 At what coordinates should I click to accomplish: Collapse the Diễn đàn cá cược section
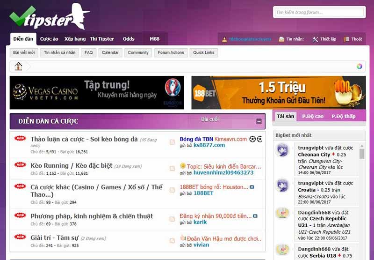pyautogui.click(x=259, y=121)
